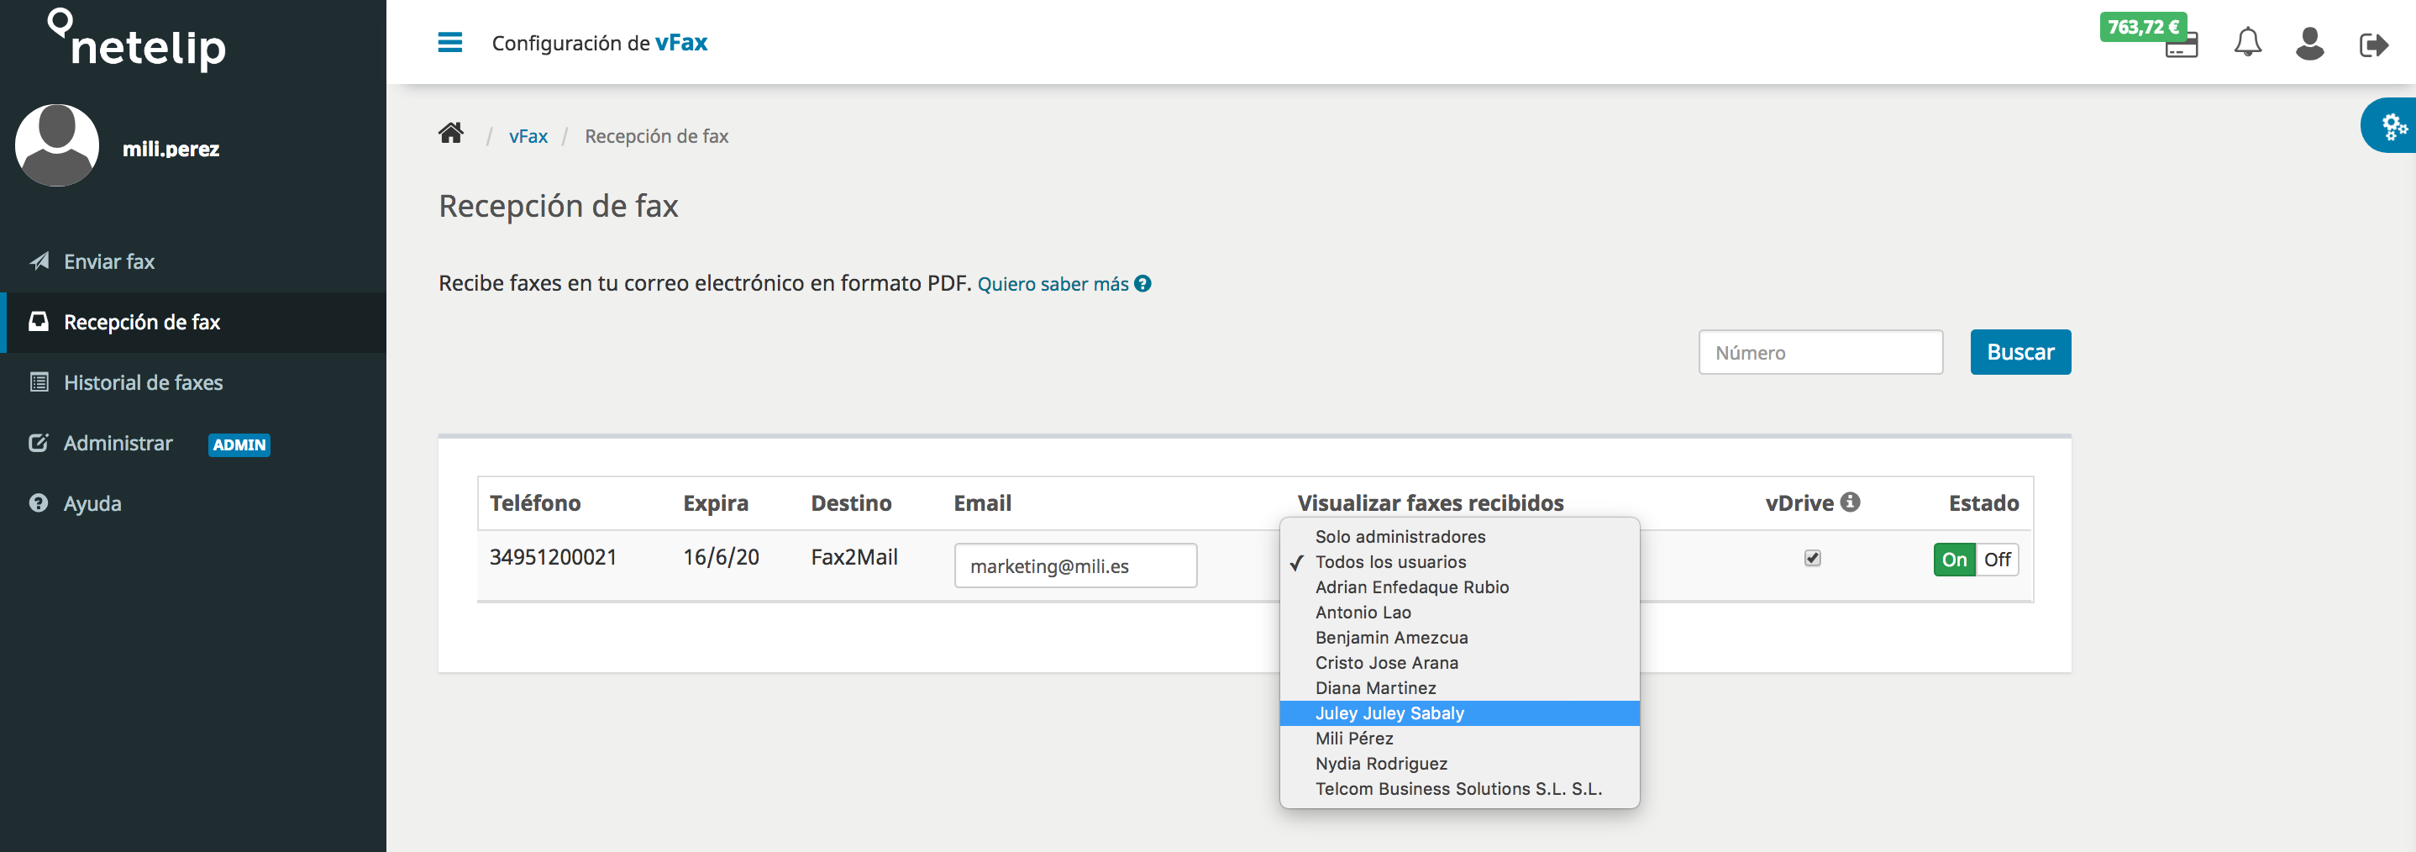Viewport: 2416px width, 852px height.
Task: Click the Teléfono column header
Action: point(534,503)
